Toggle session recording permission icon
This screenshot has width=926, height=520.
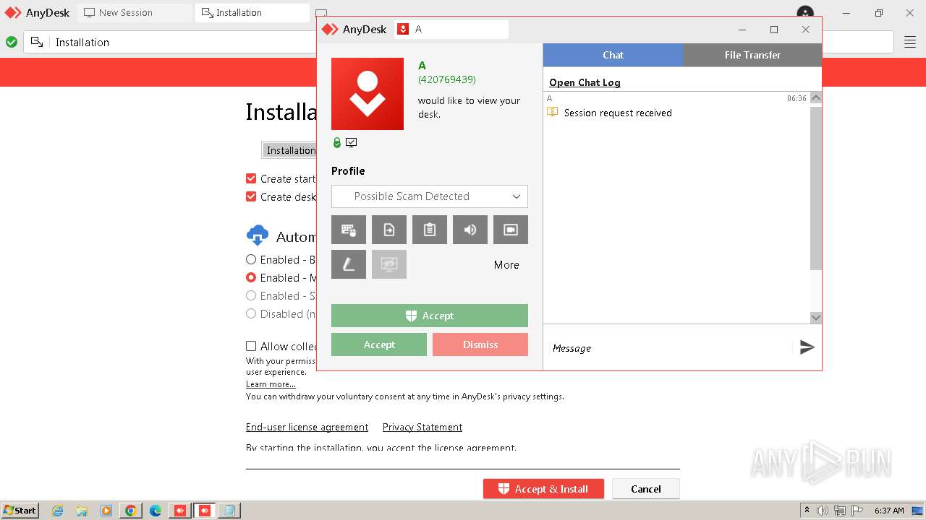point(511,230)
